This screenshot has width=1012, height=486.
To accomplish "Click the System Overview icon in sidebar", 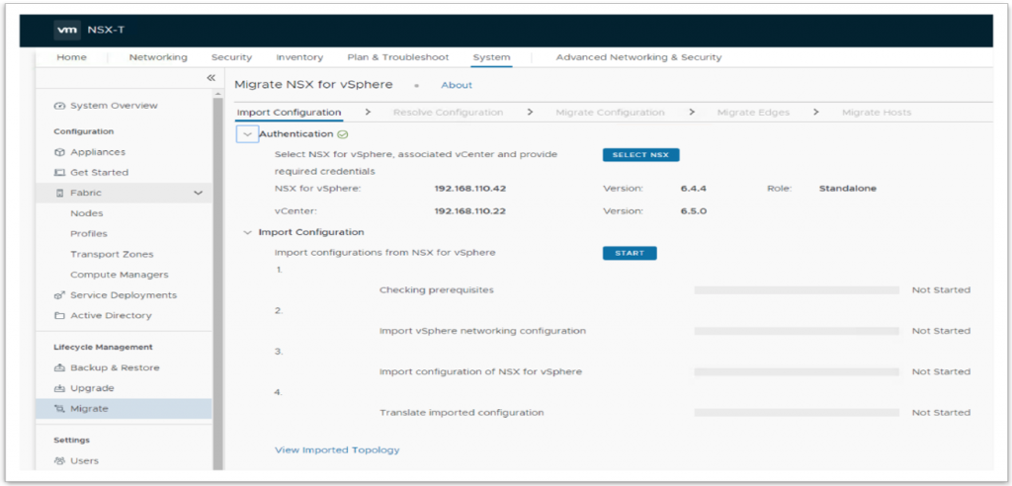I will [x=60, y=106].
